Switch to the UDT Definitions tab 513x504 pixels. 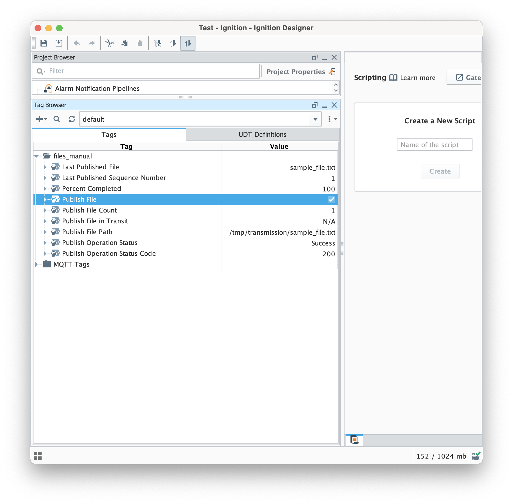pyautogui.click(x=262, y=134)
